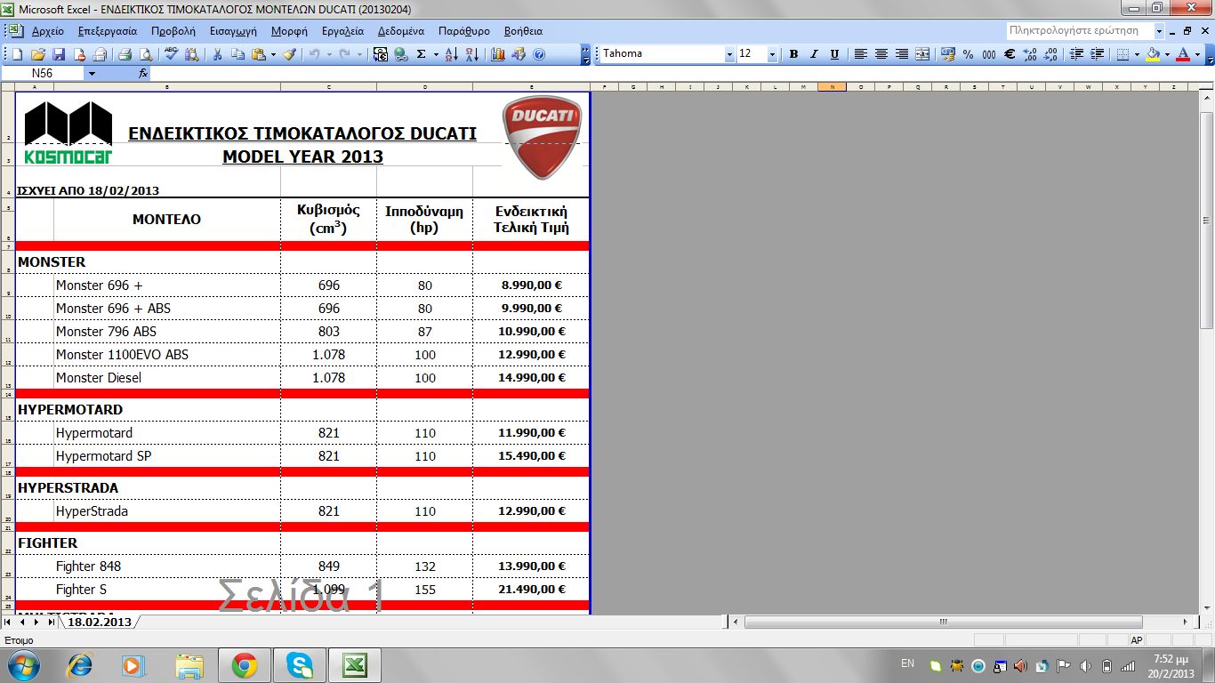Sort ascending with A-Z icon
Viewport: 1215px width, 683px height.
coord(451,54)
